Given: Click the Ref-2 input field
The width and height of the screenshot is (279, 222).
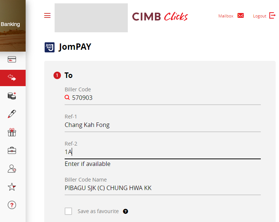Looking at the screenshot, I should (162, 152).
